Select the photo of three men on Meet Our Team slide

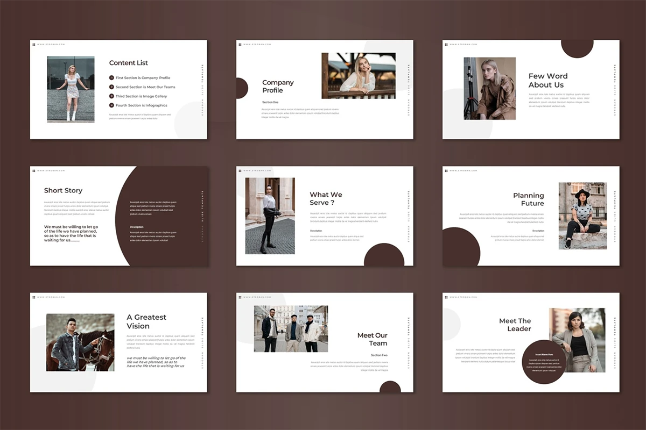coord(291,328)
